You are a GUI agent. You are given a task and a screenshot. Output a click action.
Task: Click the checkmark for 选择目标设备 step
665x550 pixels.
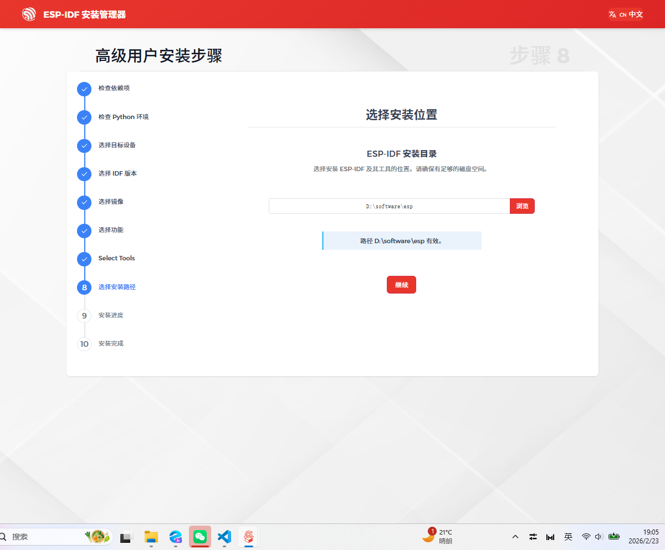pos(84,146)
